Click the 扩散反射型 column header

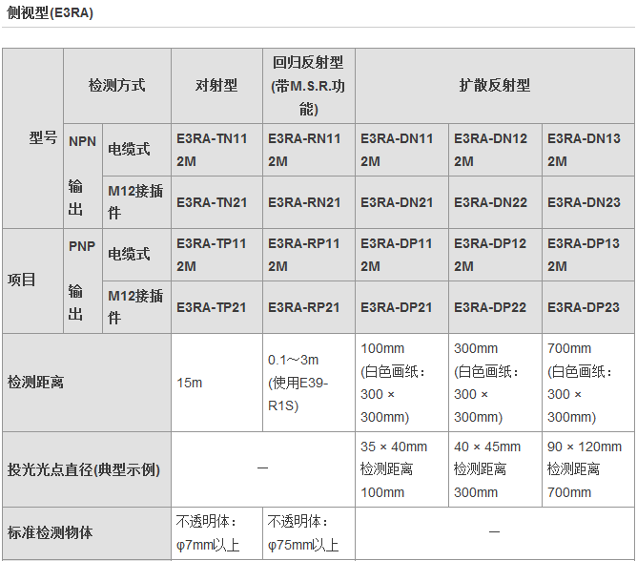(x=494, y=86)
